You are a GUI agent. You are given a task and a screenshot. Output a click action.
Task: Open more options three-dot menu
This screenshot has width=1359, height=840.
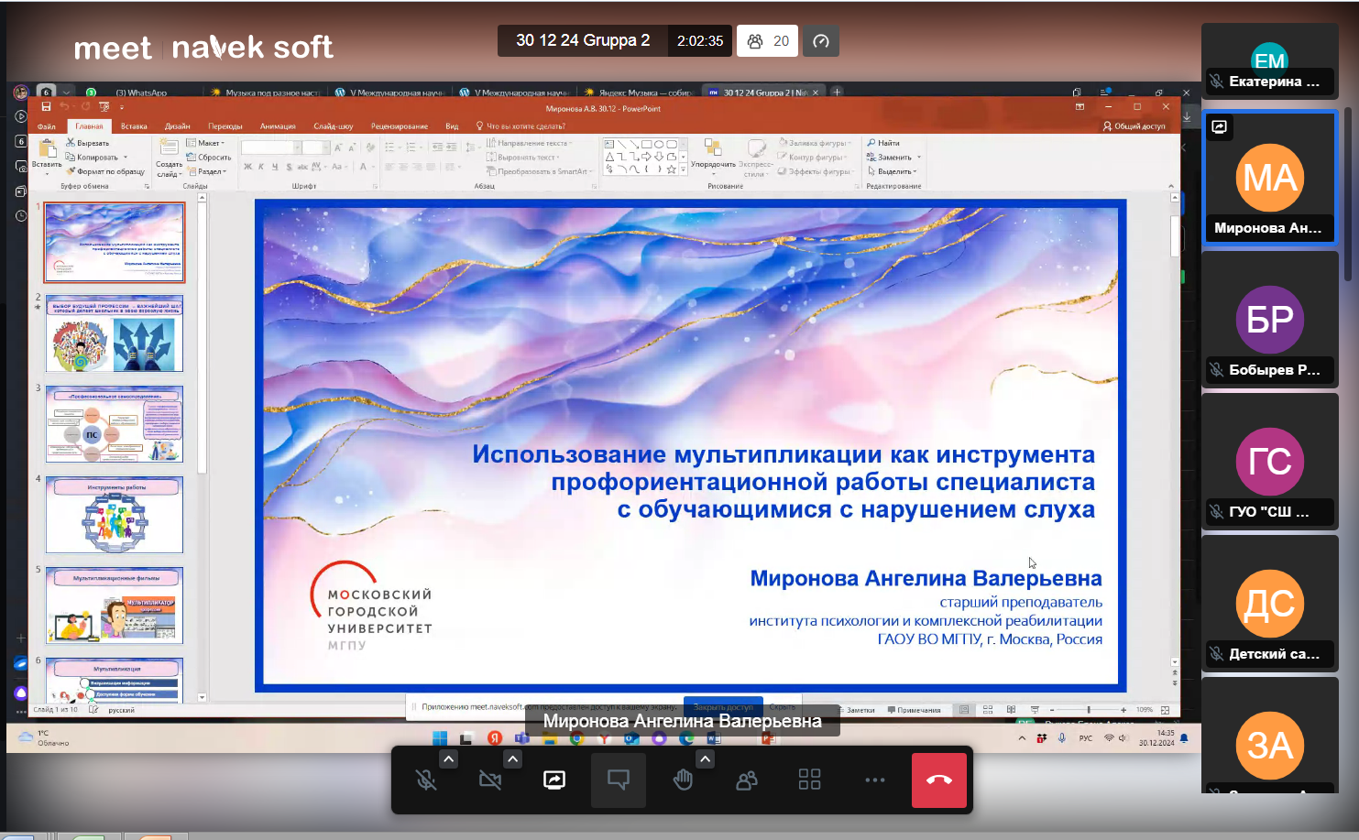pos(874,780)
